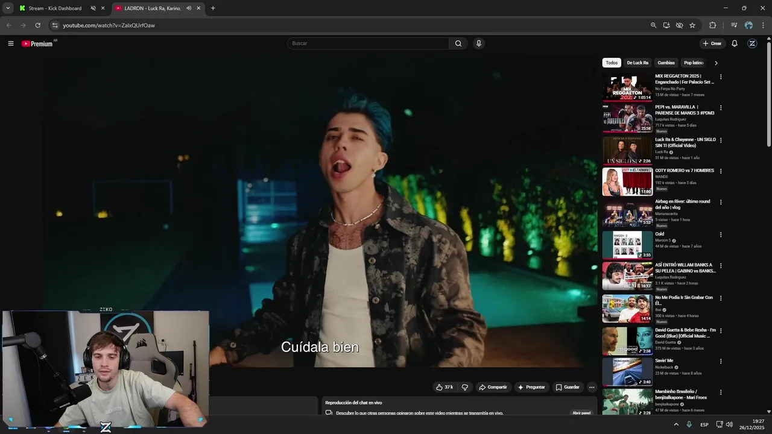
Task: Go back in browser history
Action: [x=8, y=25]
